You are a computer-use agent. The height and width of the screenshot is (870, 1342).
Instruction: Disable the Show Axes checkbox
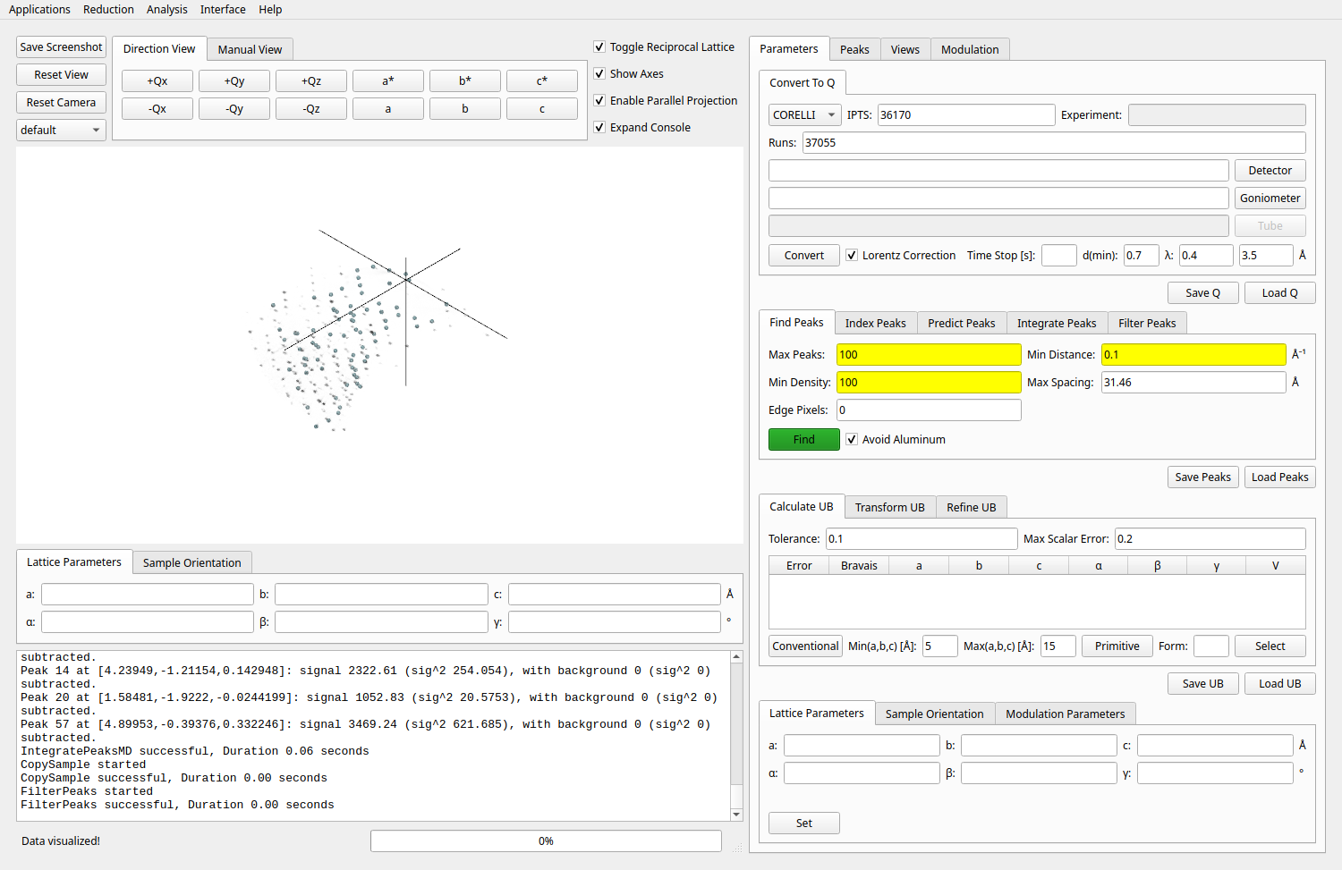pos(599,73)
